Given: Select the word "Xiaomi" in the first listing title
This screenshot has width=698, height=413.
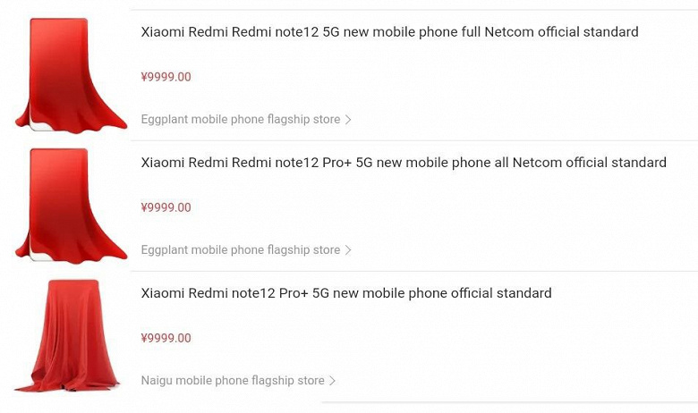Looking at the screenshot, I should tap(162, 32).
